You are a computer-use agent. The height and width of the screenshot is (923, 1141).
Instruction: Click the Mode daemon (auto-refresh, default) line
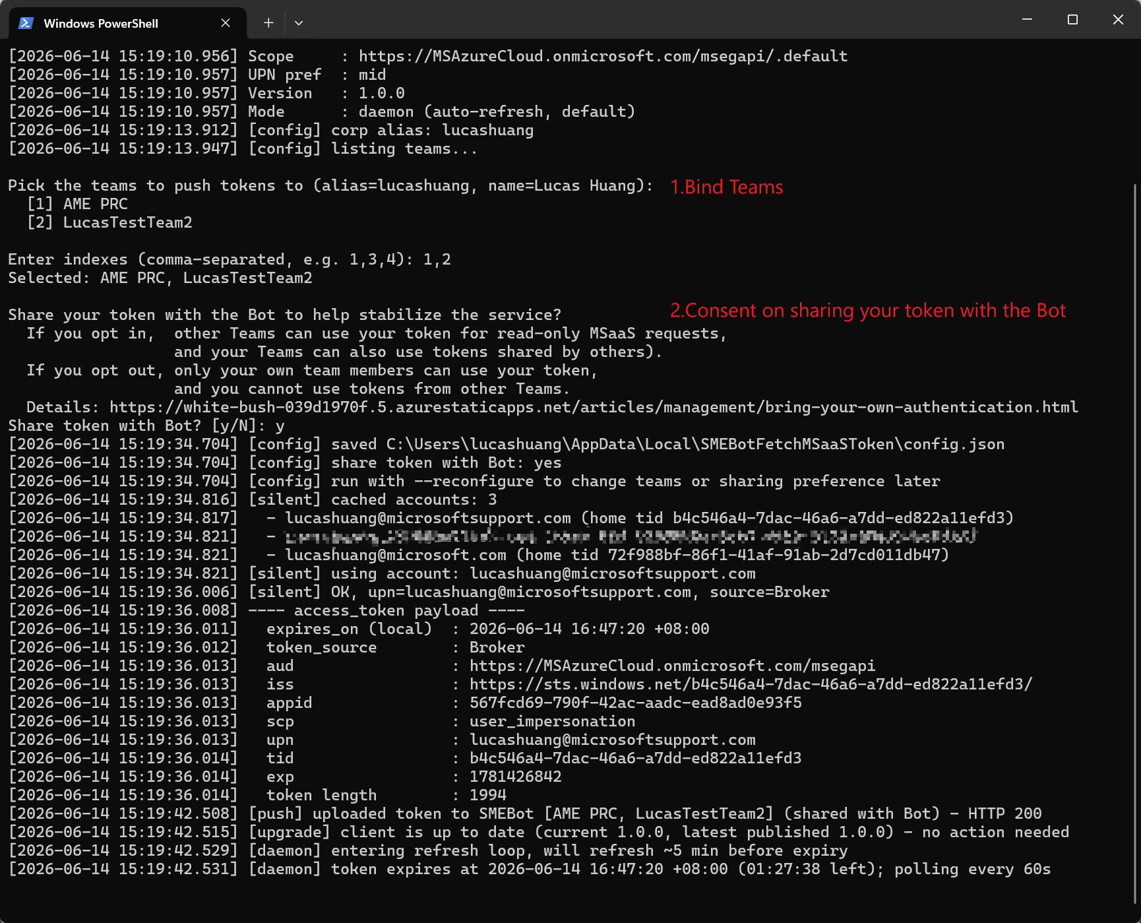click(x=322, y=111)
